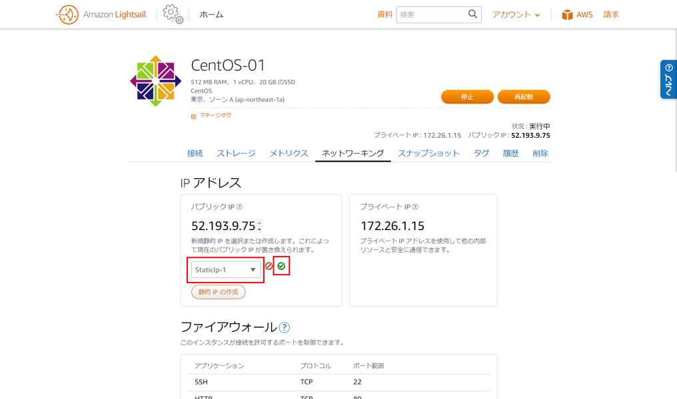Viewport: 677px width, 399px height.
Task: Click the 172.26.1.15 private IP value
Action: (x=392, y=226)
